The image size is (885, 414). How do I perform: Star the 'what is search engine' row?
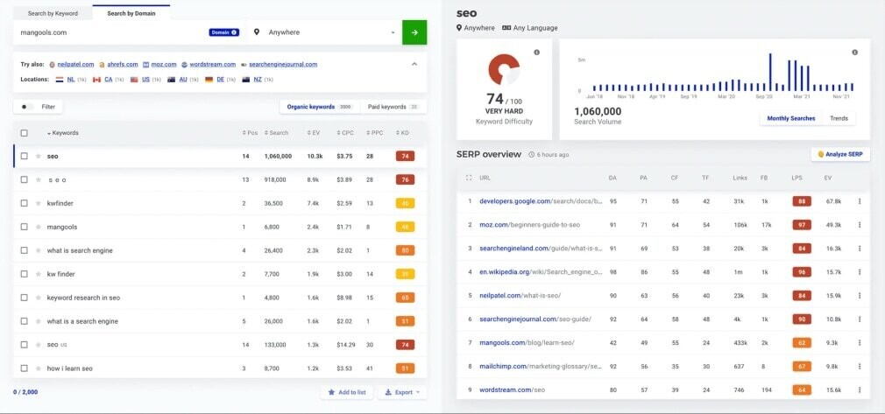pos(39,250)
